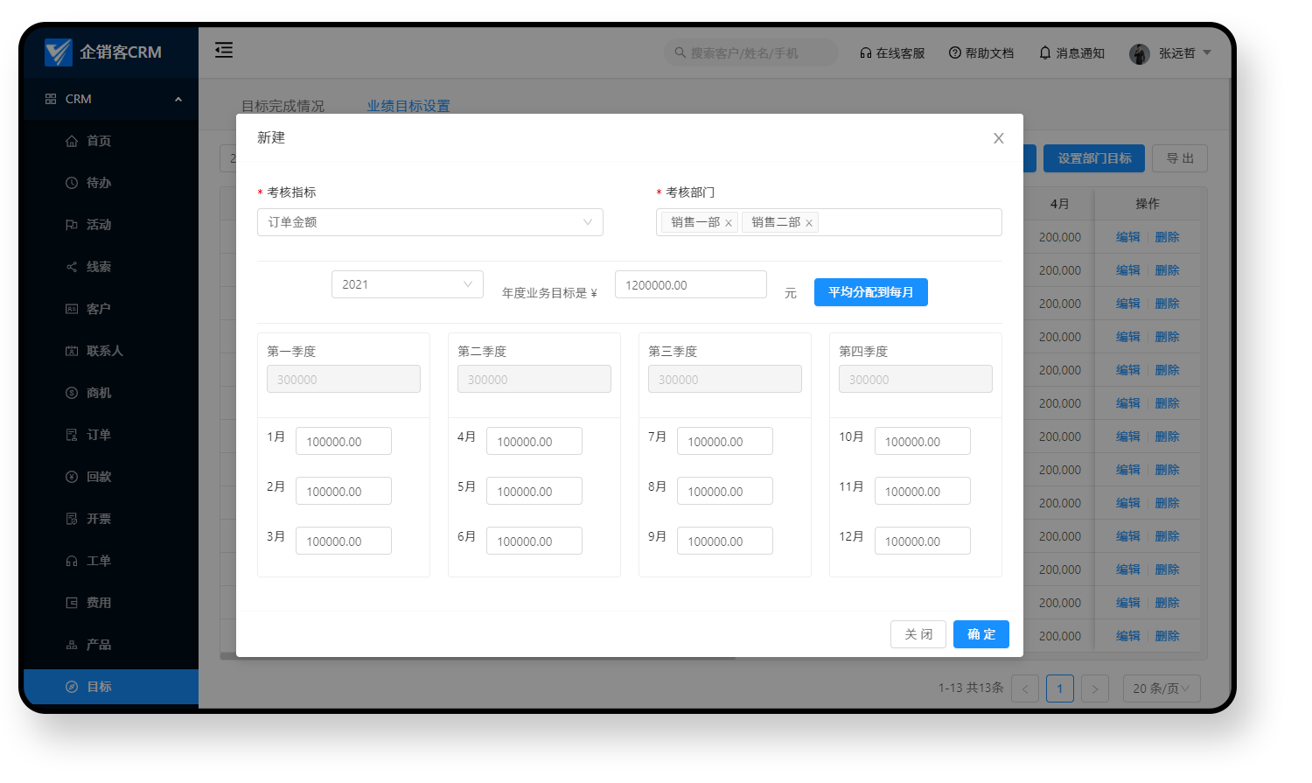1312x783 pixels.
Task: Open the 2021 year dropdown
Action: pyautogui.click(x=407, y=284)
